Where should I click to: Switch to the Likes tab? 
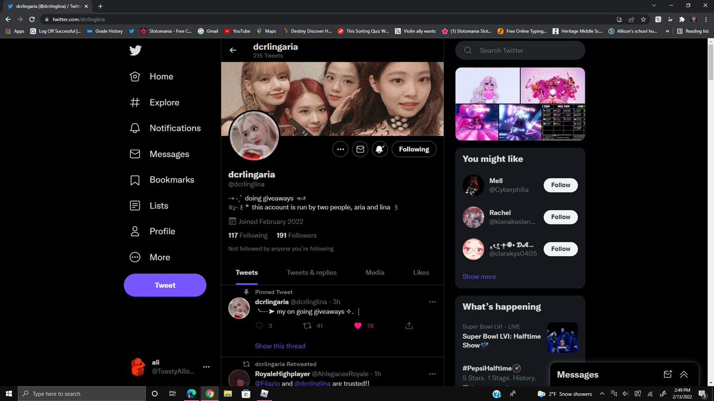pos(421,273)
